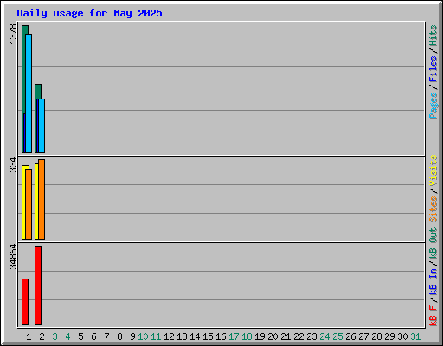Click day 16 on the x-axis
This screenshot has width=443, height=346.
(221, 336)
